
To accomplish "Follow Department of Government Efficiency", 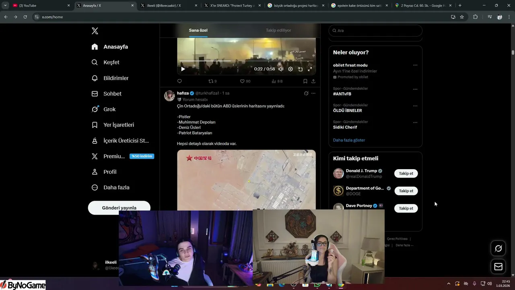I will tap(406, 191).
